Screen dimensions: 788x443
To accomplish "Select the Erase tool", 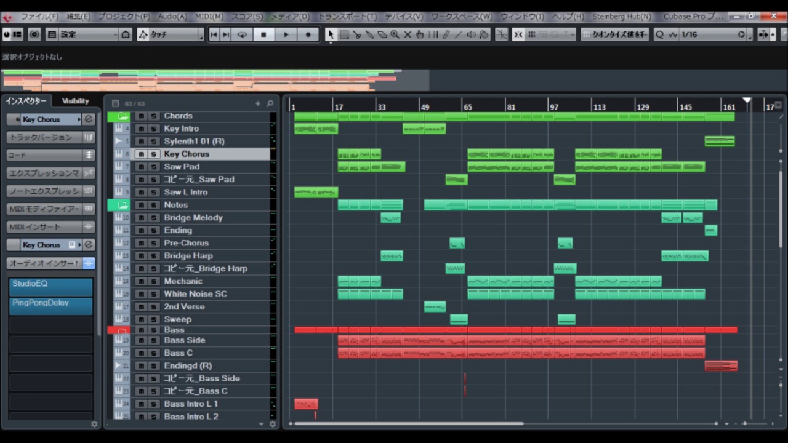I will click(382, 34).
